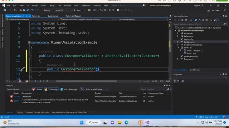Open the Debug configuration dropdown

pos(49,10)
